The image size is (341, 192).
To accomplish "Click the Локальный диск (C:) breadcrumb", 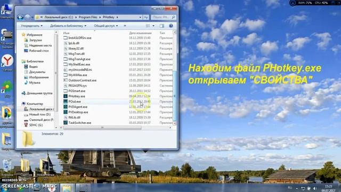I will [59, 17].
